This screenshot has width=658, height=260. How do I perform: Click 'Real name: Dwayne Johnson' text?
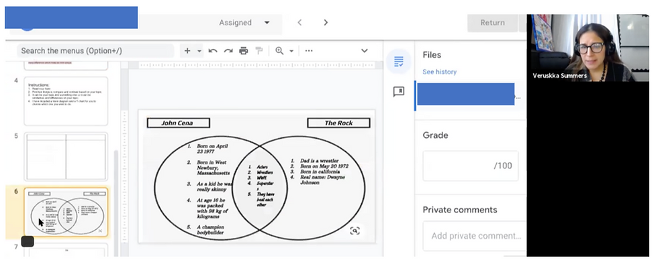click(323, 180)
